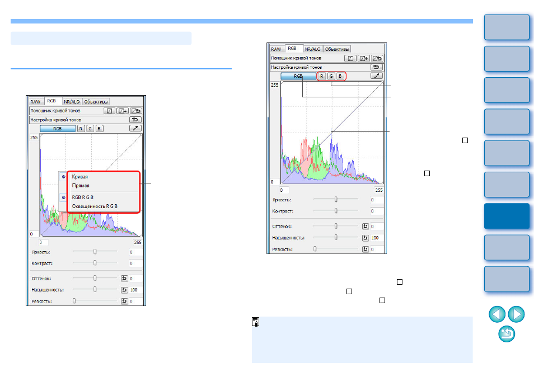Select R channel button in right palette

click(x=322, y=76)
